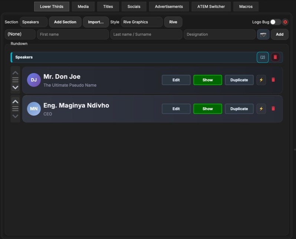Click the DJ avatar circle
The width and height of the screenshot is (296, 239).
[34, 80]
